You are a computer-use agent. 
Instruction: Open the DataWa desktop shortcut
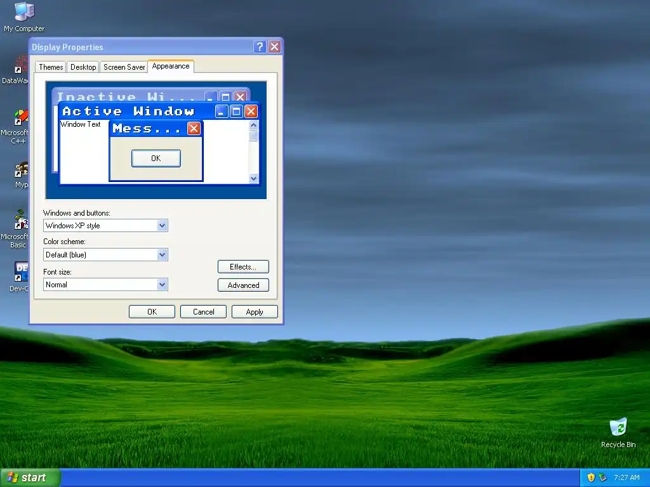pyautogui.click(x=15, y=70)
